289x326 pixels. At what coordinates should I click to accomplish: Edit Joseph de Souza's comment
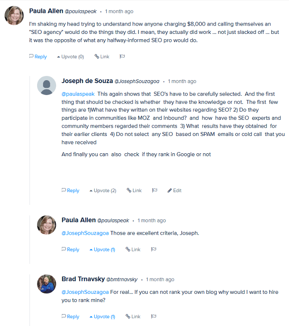174,190
